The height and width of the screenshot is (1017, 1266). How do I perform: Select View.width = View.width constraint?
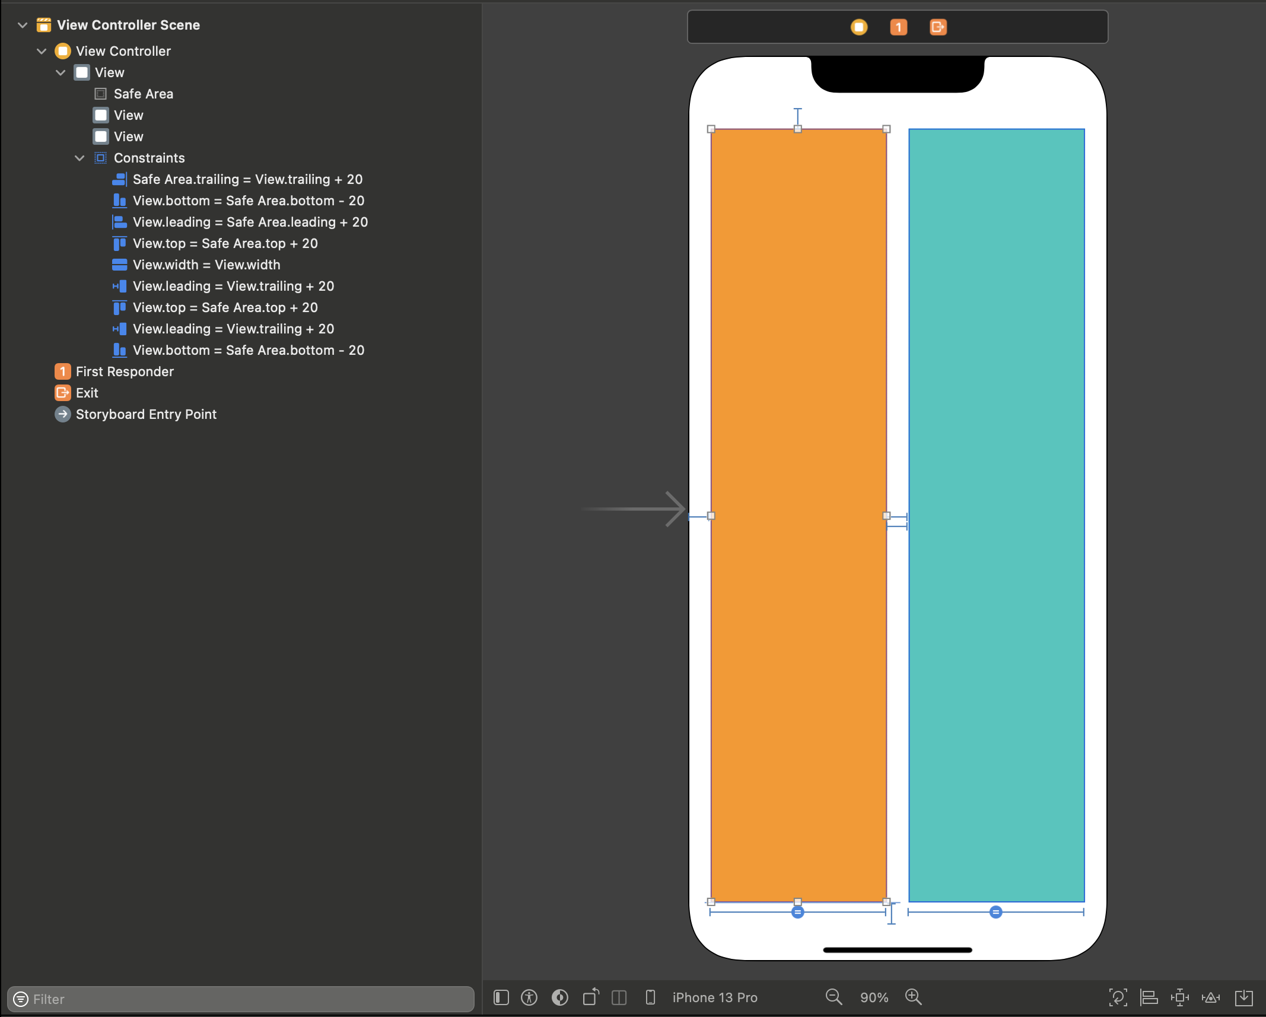click(206, 265)
